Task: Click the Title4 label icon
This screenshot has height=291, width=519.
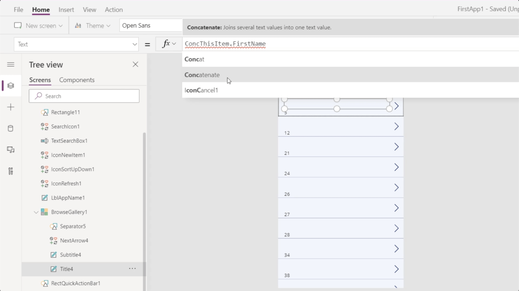Action: (x=53, y=269)
